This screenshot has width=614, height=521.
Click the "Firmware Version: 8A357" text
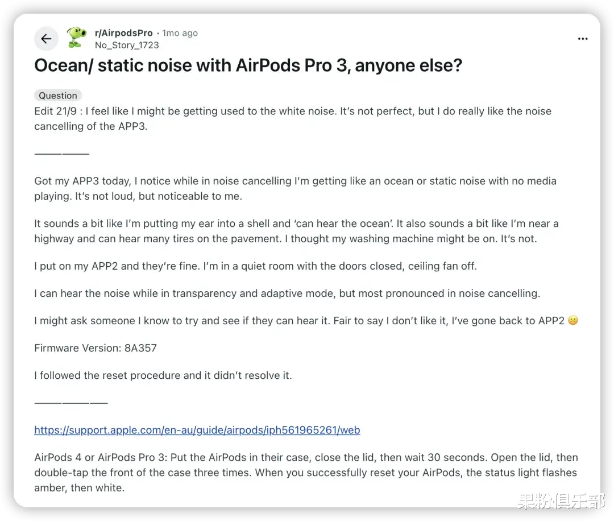point(96,348)
